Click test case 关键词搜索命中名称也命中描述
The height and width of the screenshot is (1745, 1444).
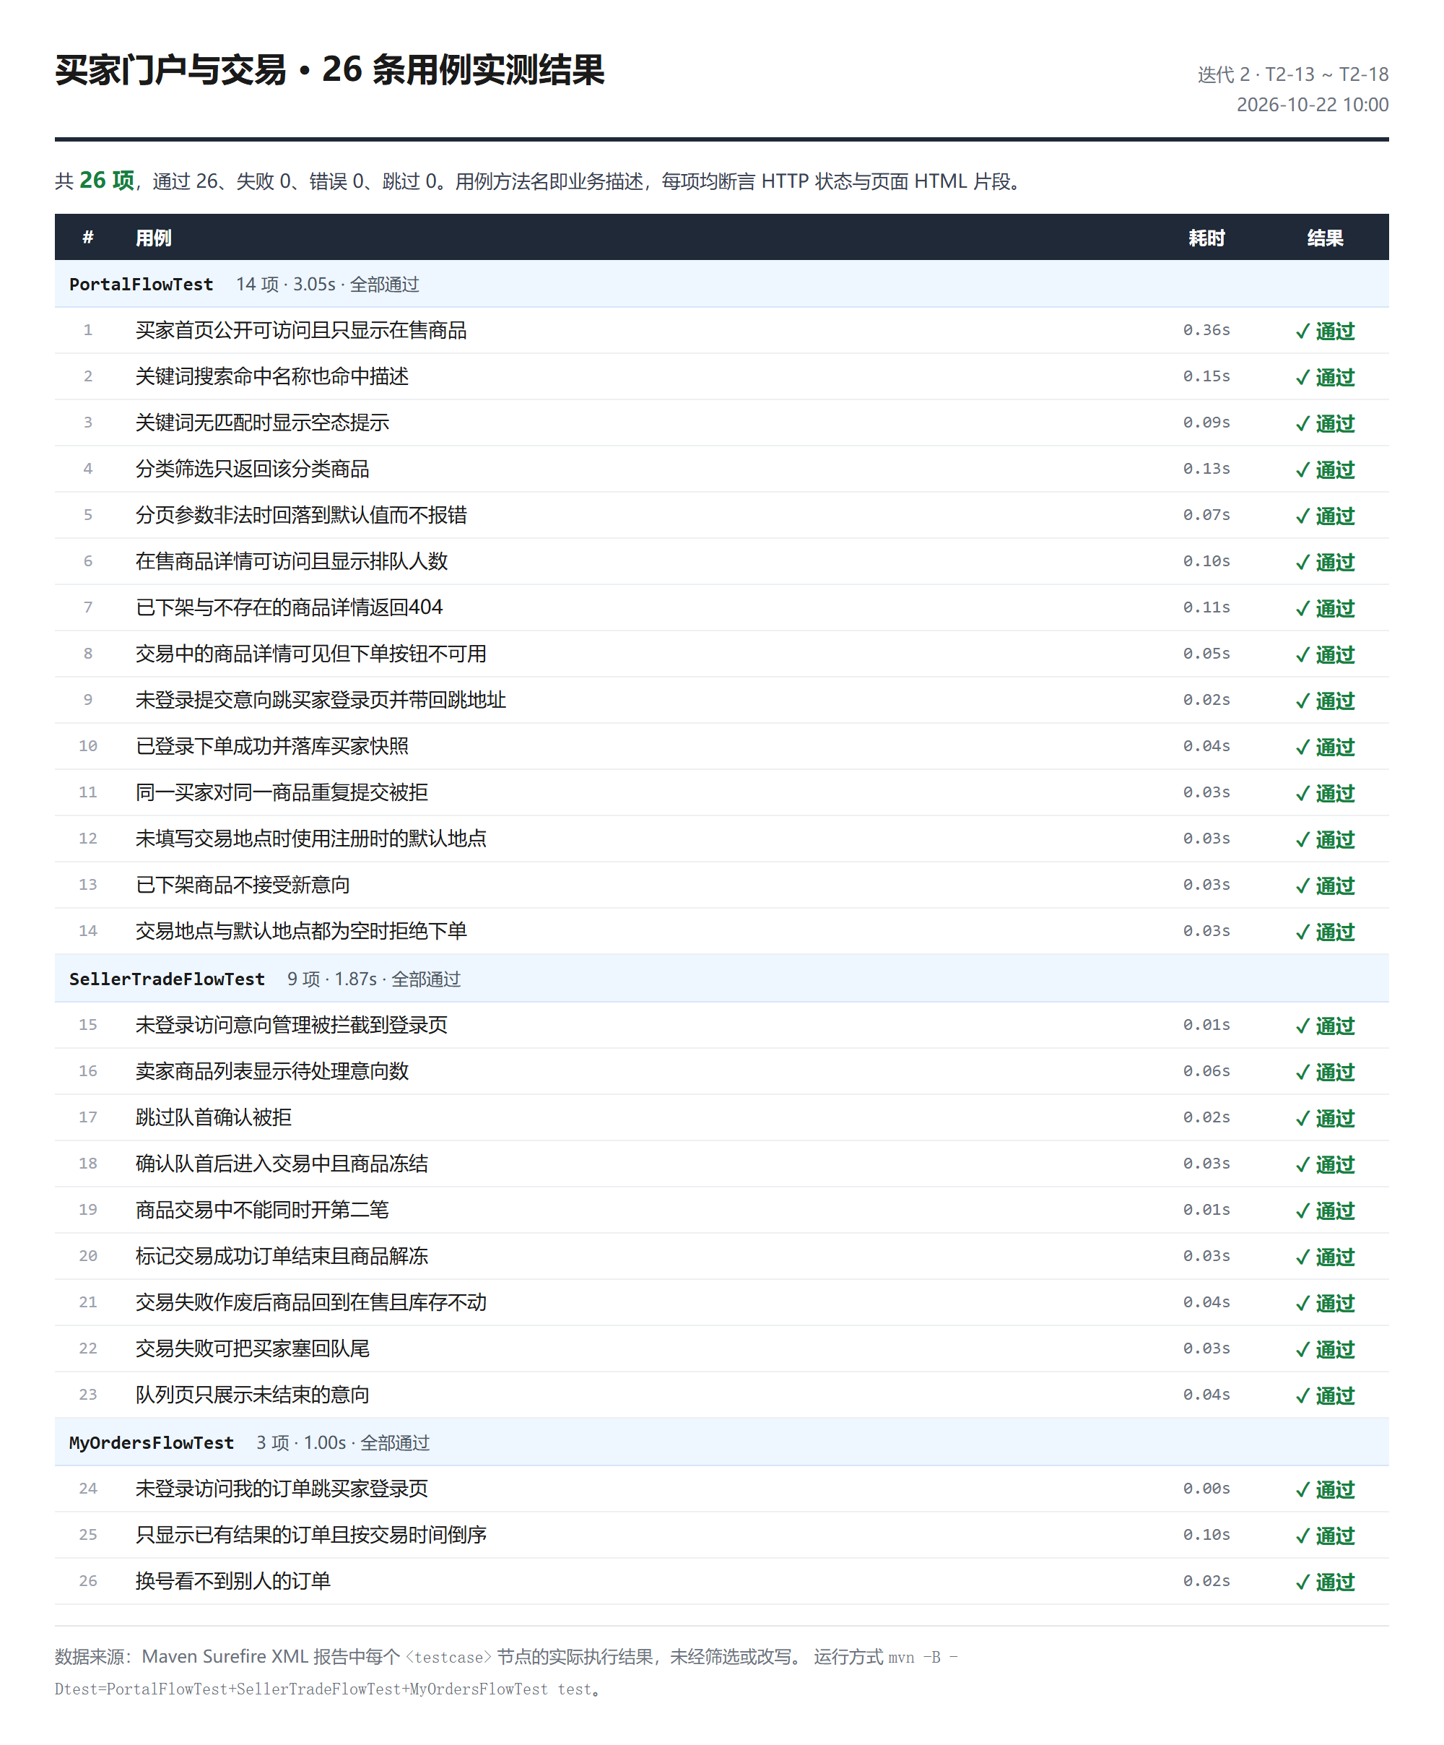point(271,376)
